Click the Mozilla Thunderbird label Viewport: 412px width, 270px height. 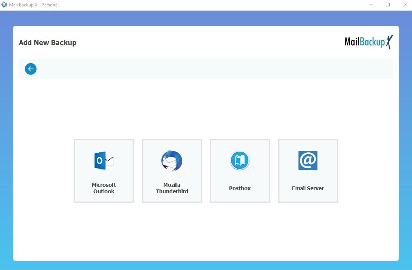click(x=172, y=188)
